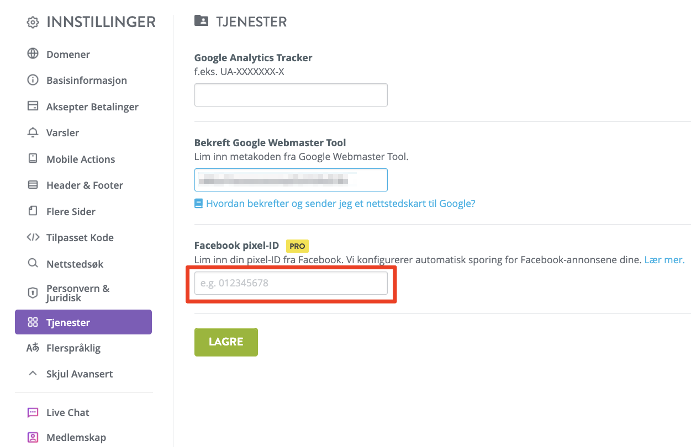Image resolution: width=691 pixels, height=447 pixels.
Task: Select the Tjenester menu item
Action: click(83, 322)
